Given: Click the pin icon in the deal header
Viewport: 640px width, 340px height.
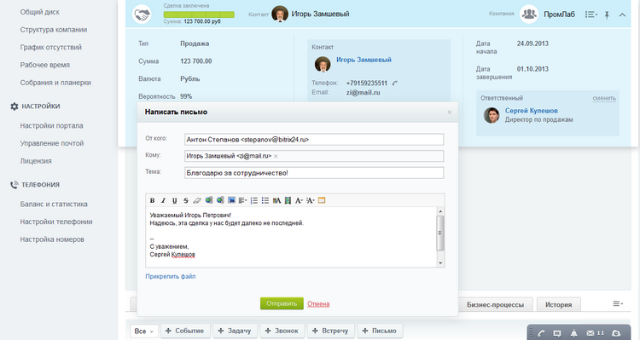Looking at the screenshot, I should (607, 14).
